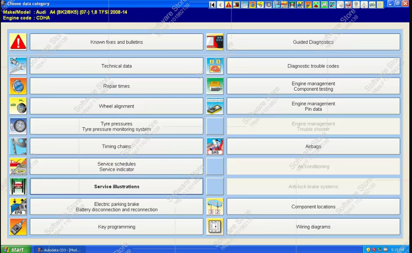
Task: Open Known fixes and bulletins
Action: 117,42
